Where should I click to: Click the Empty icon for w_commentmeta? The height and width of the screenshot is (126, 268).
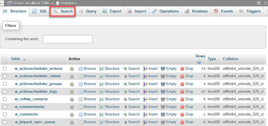click(163, 107)
